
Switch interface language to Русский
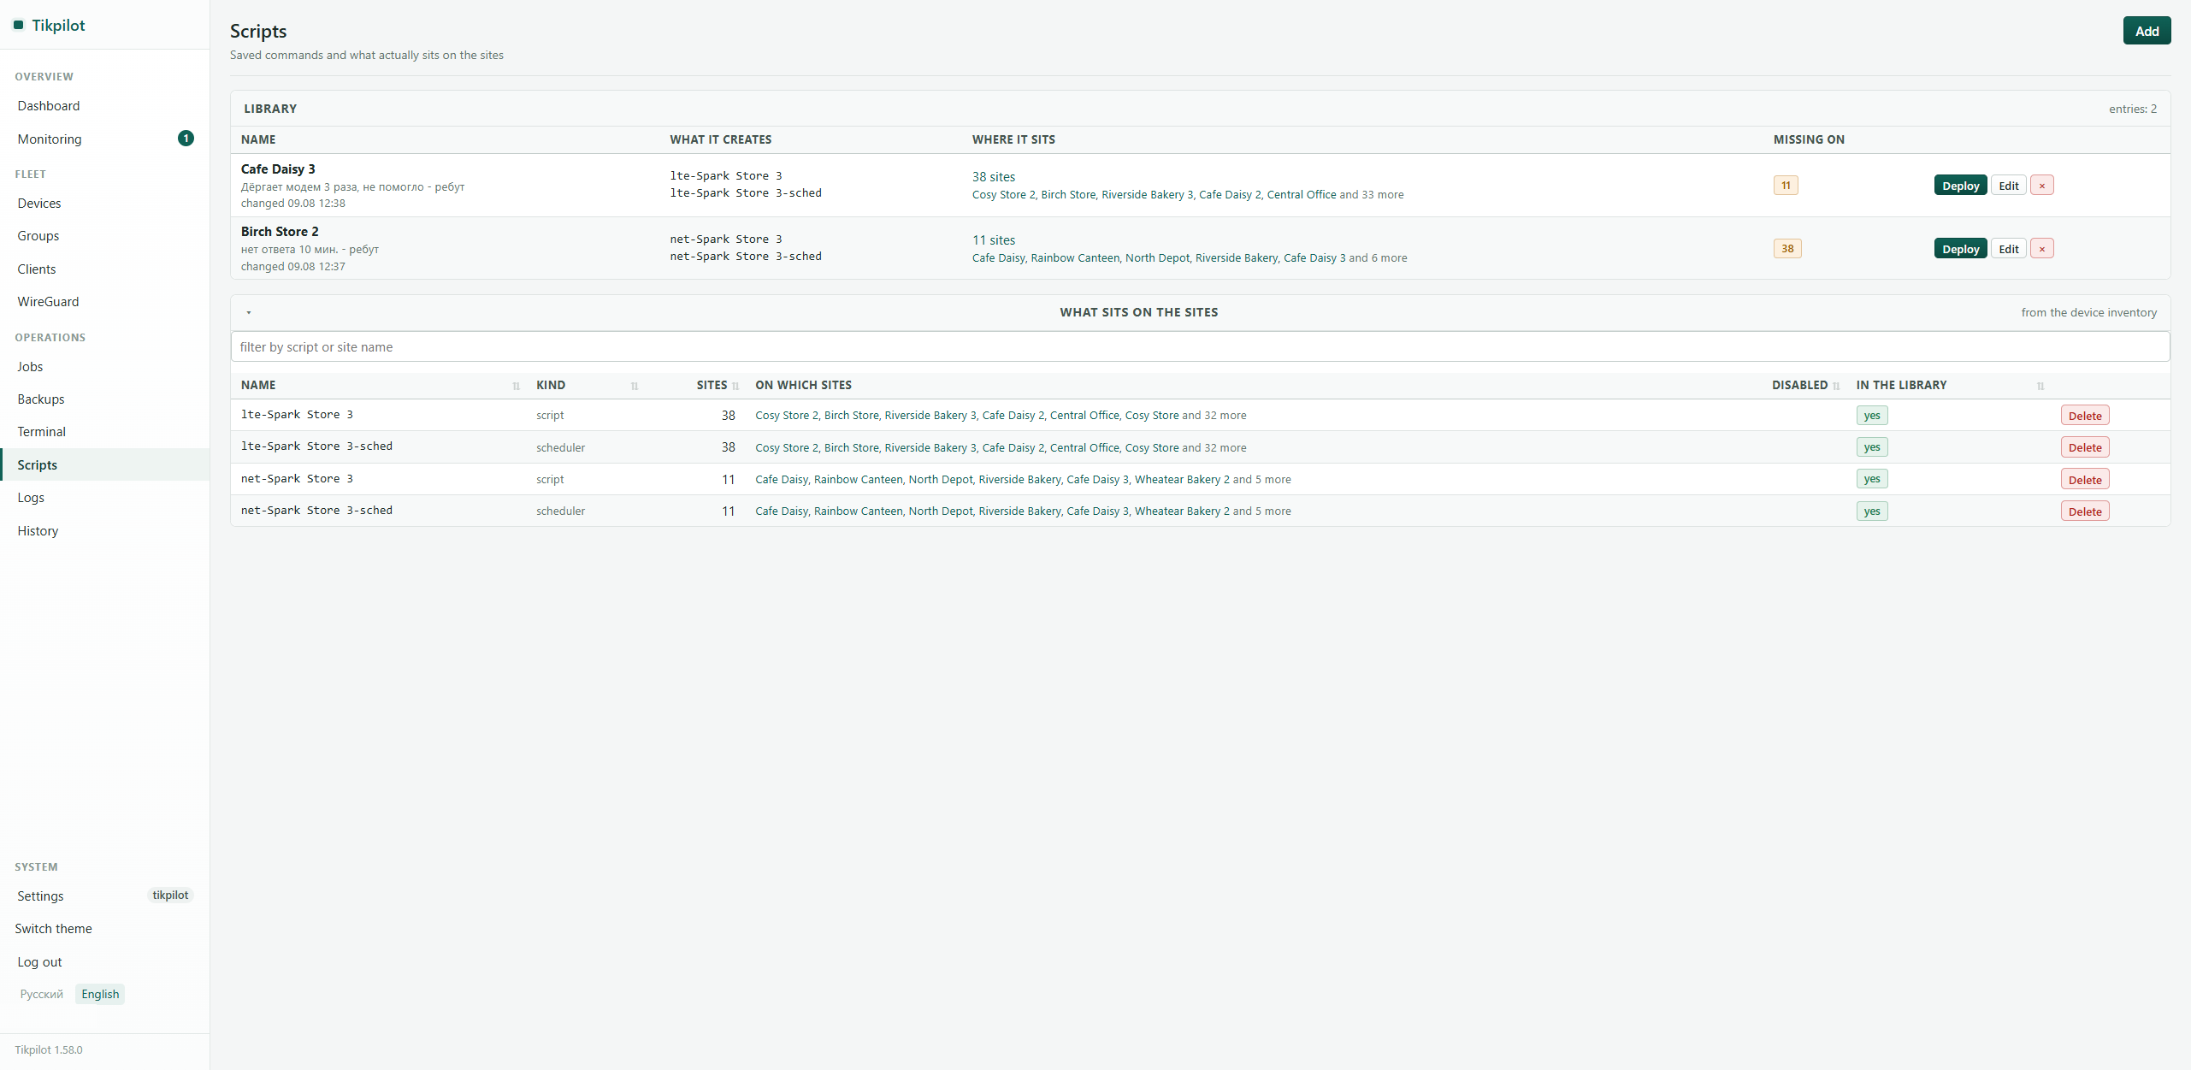pos(42,994)
